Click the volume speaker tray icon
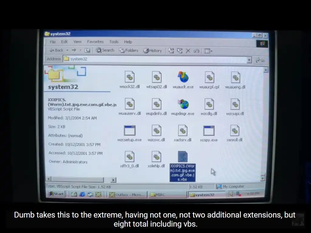The image size is (311, 233). click(x=231, y=194)
